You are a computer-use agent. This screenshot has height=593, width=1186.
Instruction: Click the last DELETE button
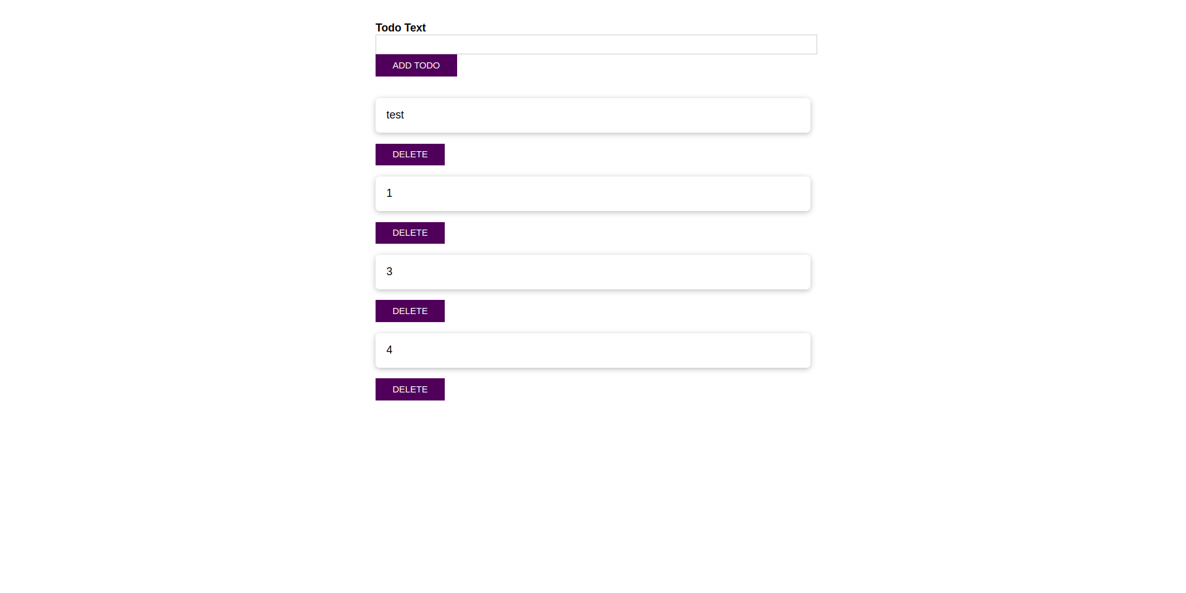point(410,389)
